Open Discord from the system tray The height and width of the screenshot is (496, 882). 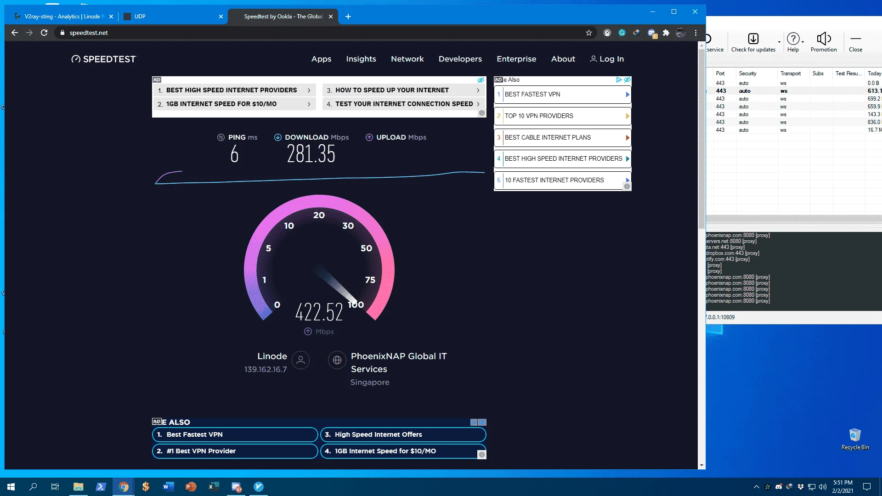pos(779,487)
